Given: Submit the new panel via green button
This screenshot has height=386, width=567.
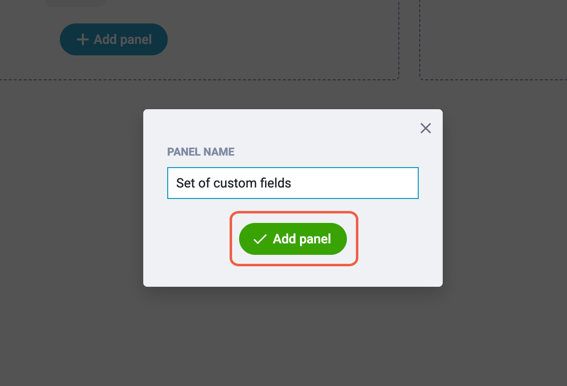Looking at the screenshot, I should coord(293,239).
